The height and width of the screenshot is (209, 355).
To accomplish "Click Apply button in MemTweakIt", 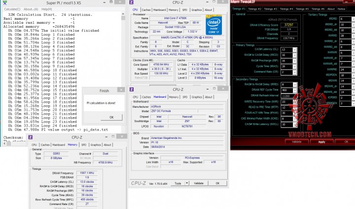I will point(321,142).
